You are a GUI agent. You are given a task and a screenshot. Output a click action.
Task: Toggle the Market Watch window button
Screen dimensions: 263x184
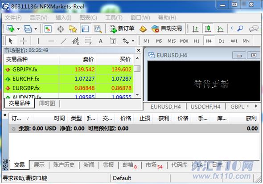pyautogui.click(x=48, y=29)
